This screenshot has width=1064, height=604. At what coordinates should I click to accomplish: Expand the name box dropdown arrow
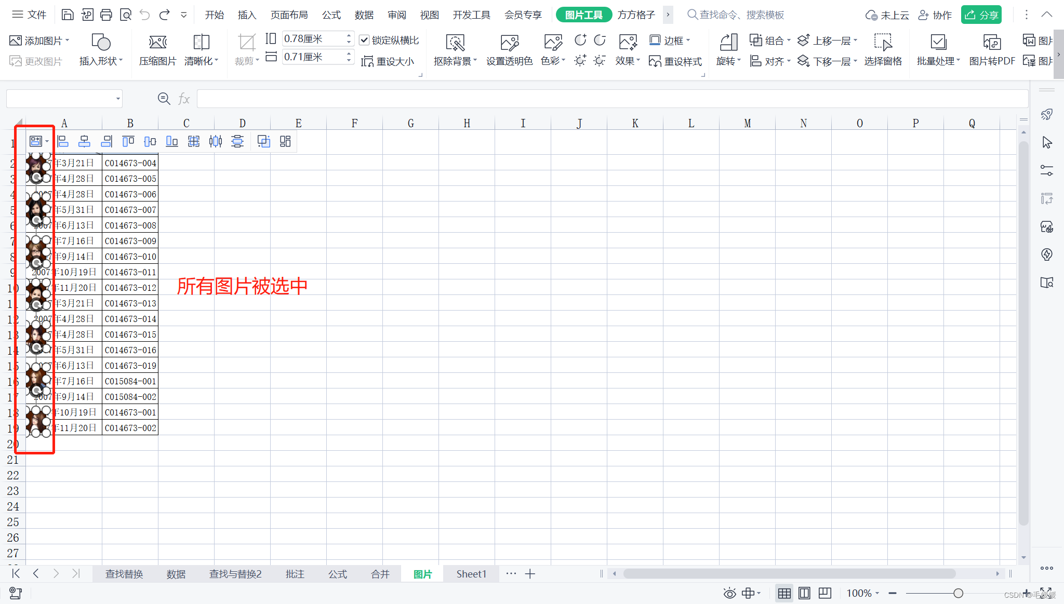tap(118, 99)
